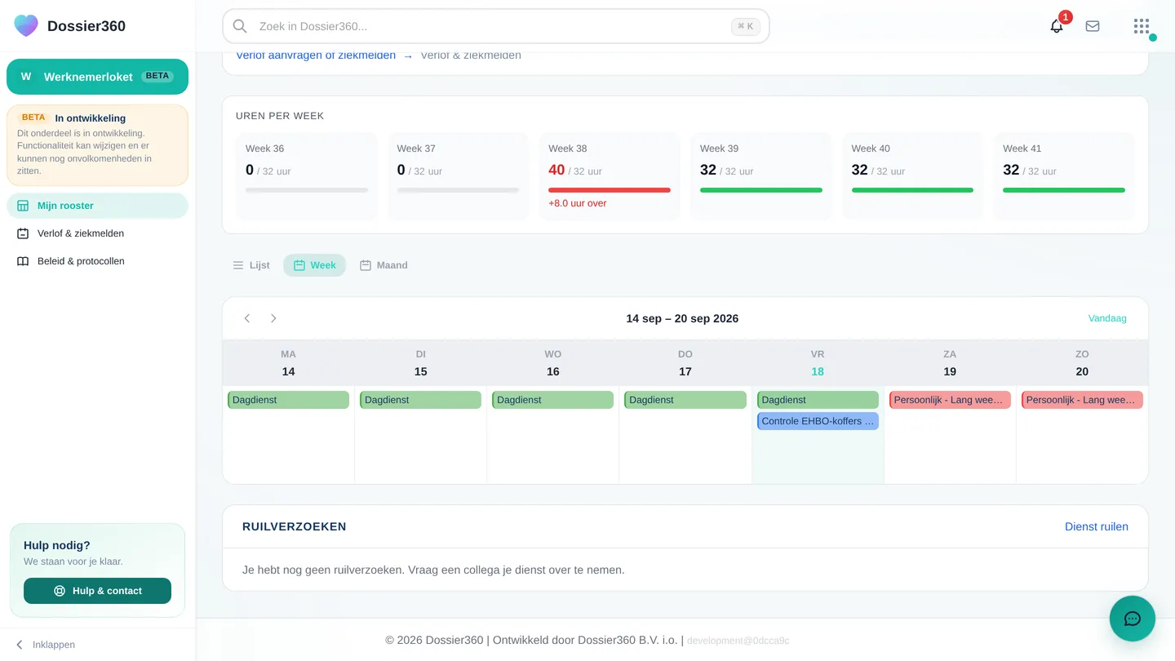
Task: Open the Persoonlijk event on Sunday 20
Action: 1082,400
